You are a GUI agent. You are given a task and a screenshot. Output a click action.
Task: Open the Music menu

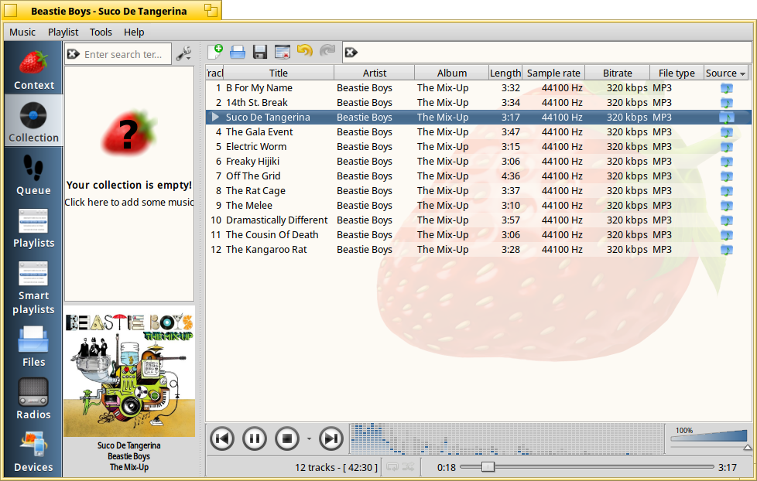point(22,32)
